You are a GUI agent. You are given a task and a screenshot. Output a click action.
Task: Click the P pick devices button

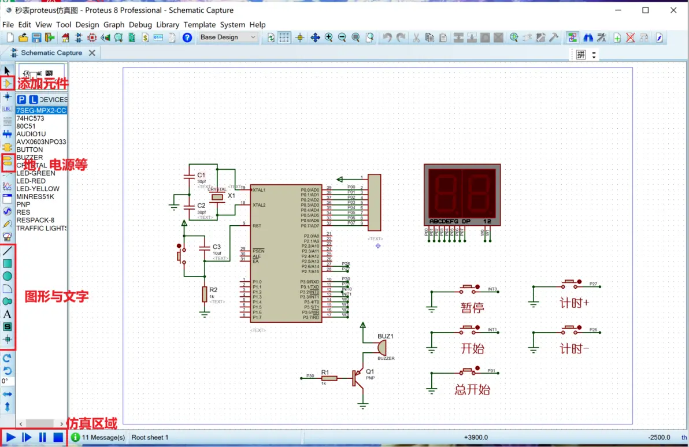(21, 99)
